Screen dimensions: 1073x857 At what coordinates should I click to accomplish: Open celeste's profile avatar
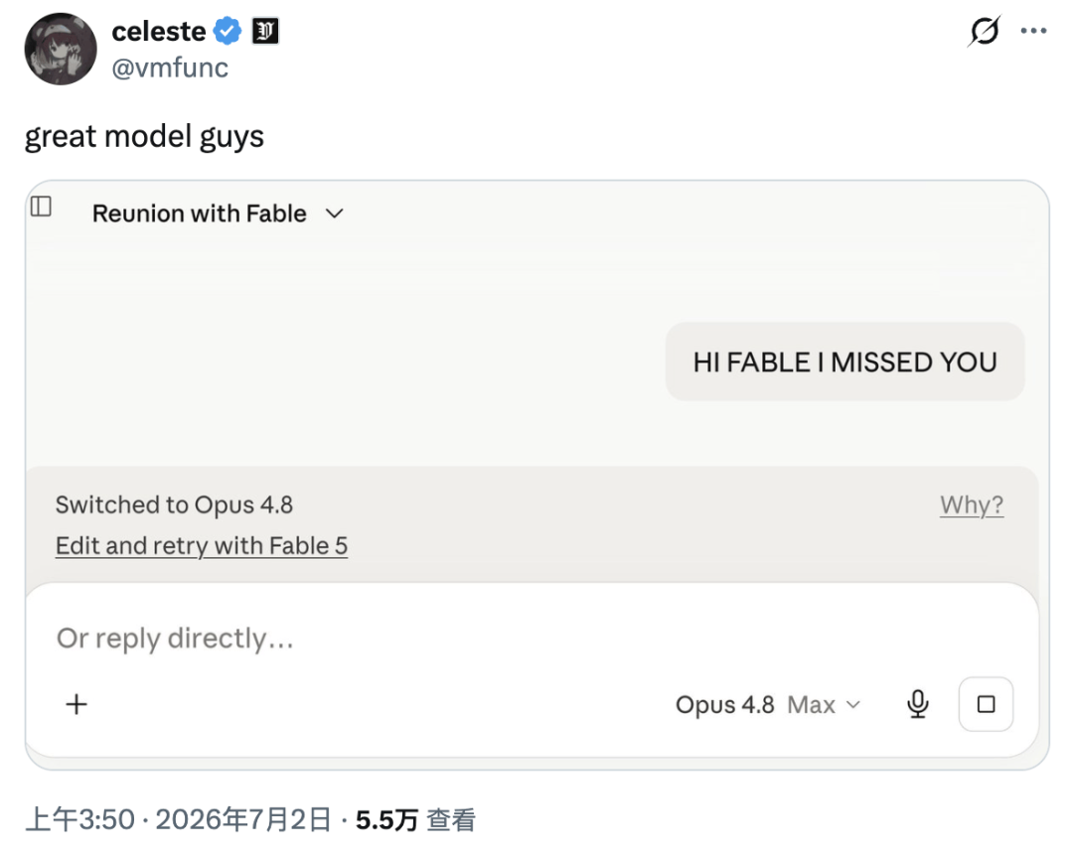tap(61, 49)
